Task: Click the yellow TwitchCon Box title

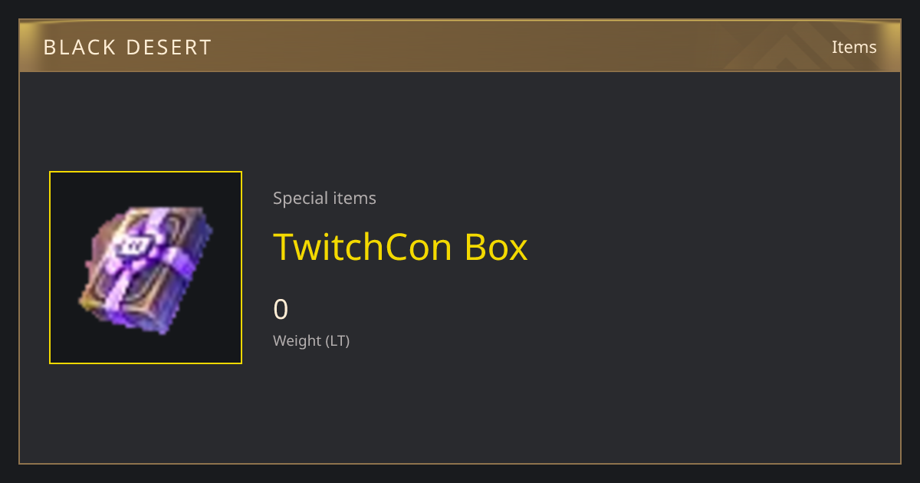Action: coord(400,247)
